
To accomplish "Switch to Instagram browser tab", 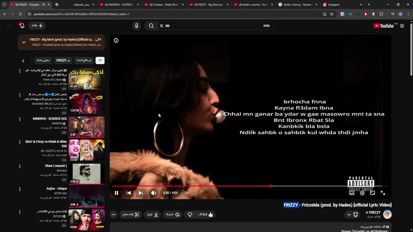I will click(x=343, y=5).
